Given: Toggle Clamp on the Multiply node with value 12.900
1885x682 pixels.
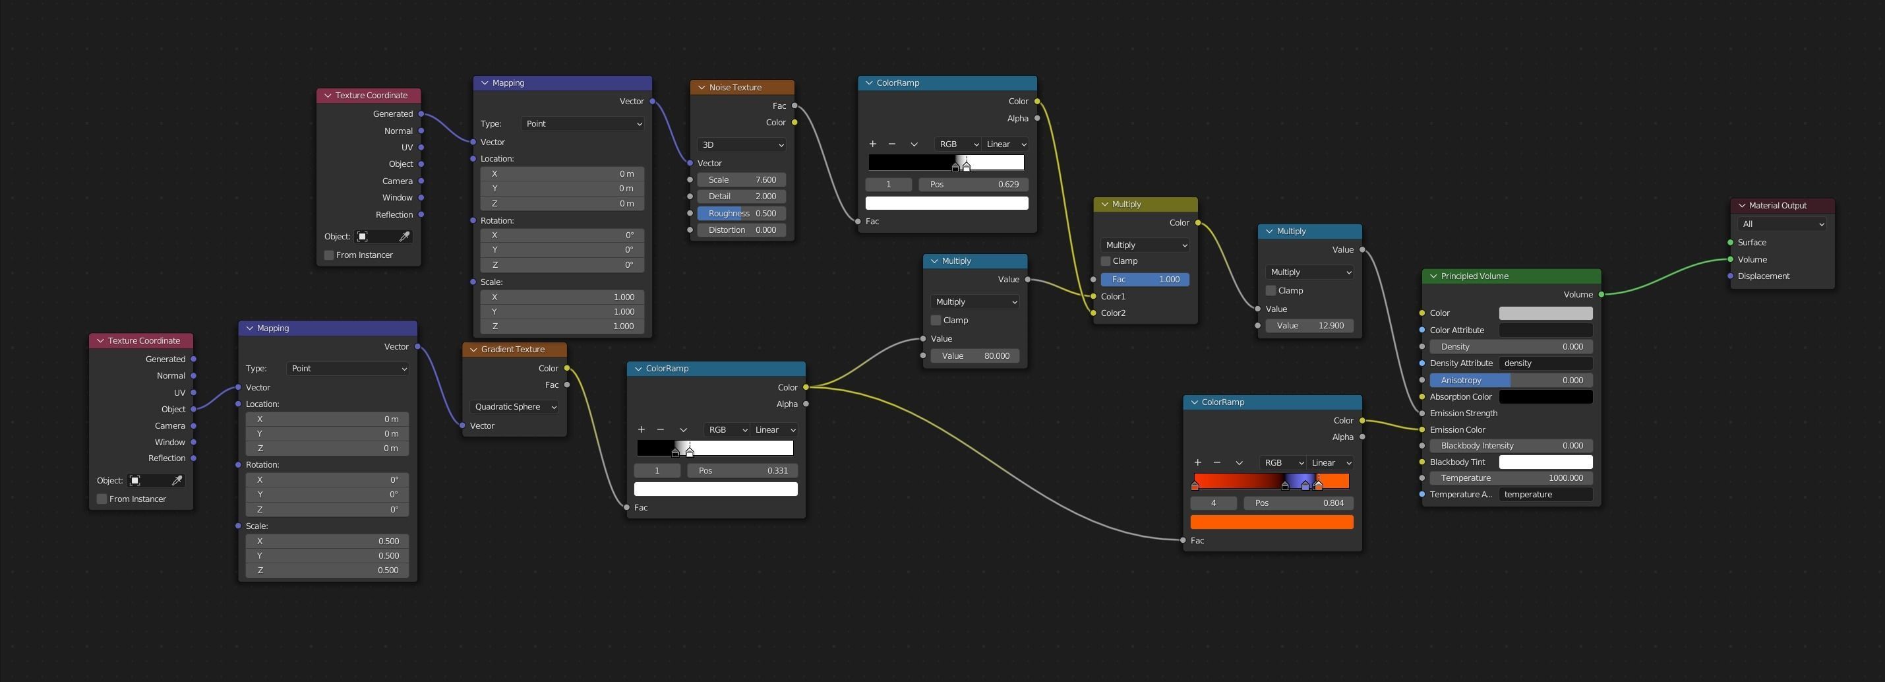Looking at the screenshot, I should 1271,290.
